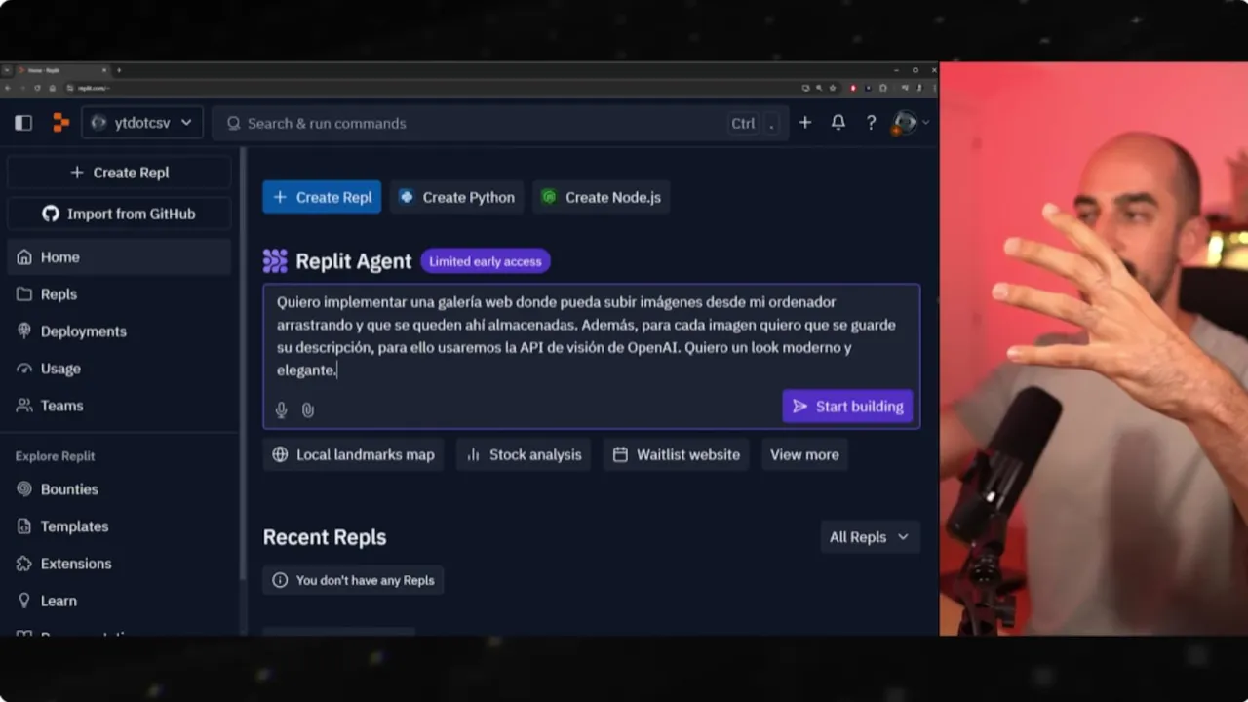
Task: Click the attachment paperclip icon
Action: 308,410
